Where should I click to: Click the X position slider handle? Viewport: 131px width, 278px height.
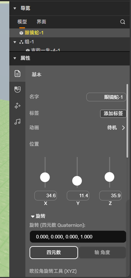pos(45,177)
